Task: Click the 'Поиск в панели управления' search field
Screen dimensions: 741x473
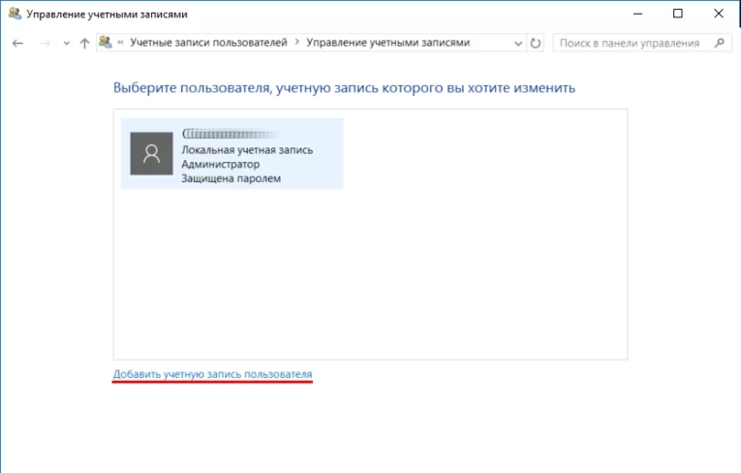Action: [630, 44]
